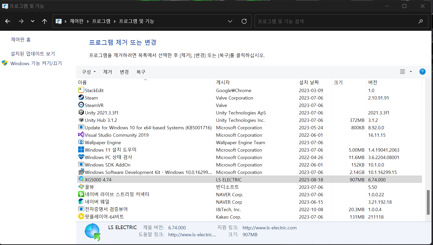Open the www.ls-electric.com support link
This screenshot has width=433, height=245.
(x=269, y=228)
